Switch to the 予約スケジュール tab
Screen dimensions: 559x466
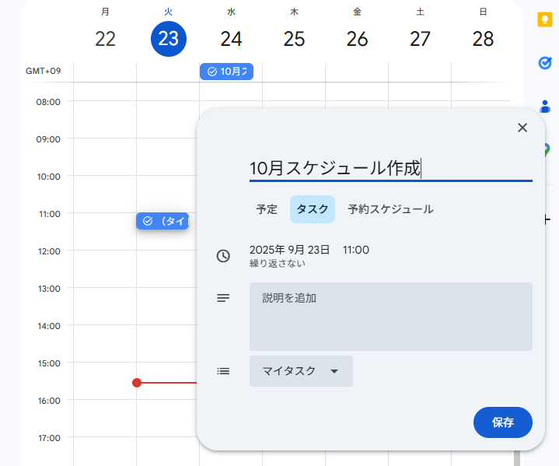[390, 209]
